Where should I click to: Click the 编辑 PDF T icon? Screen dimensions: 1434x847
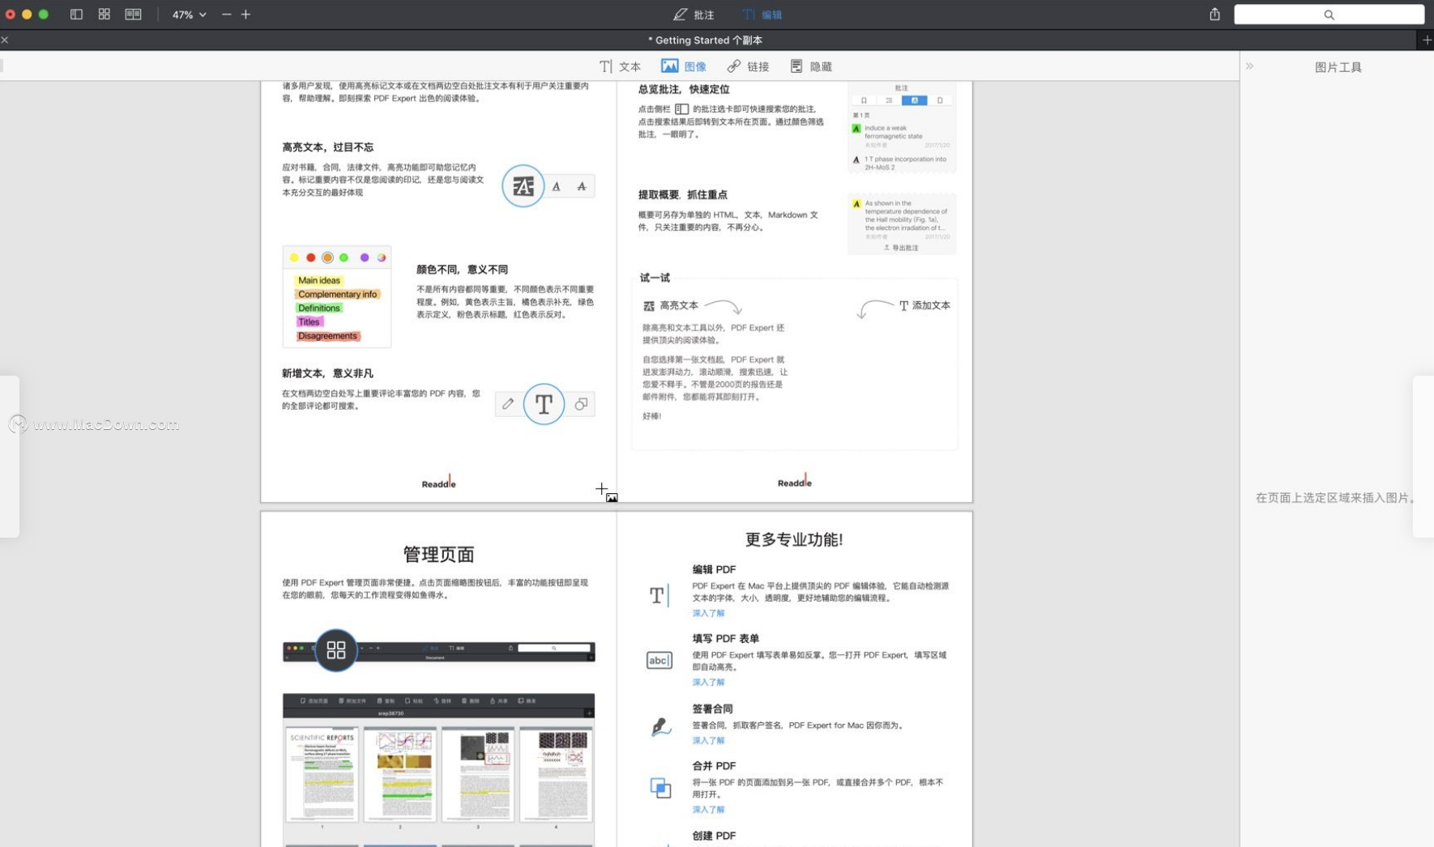point(659,595)
